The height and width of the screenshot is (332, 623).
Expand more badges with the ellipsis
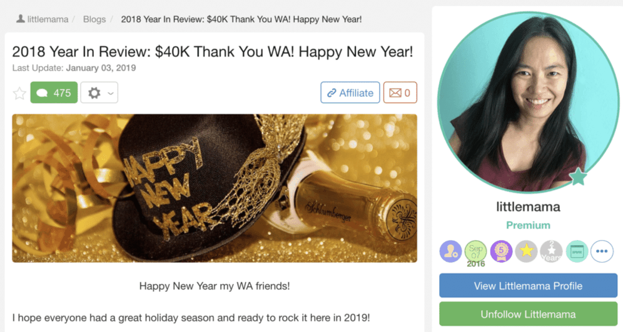pyautogui.click(x=602, y=251)
